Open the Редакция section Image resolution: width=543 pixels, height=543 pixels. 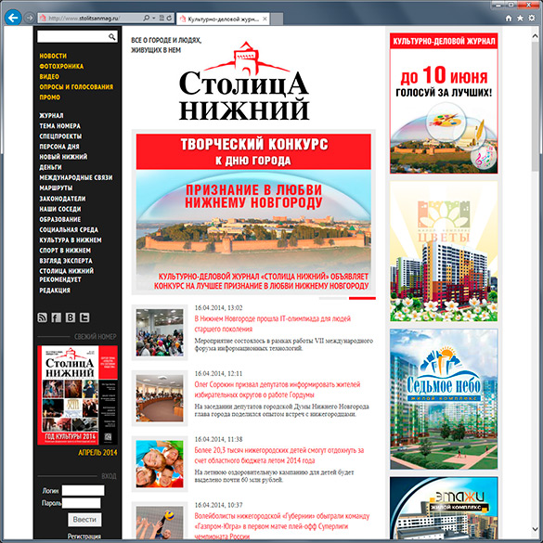point(55,291)
